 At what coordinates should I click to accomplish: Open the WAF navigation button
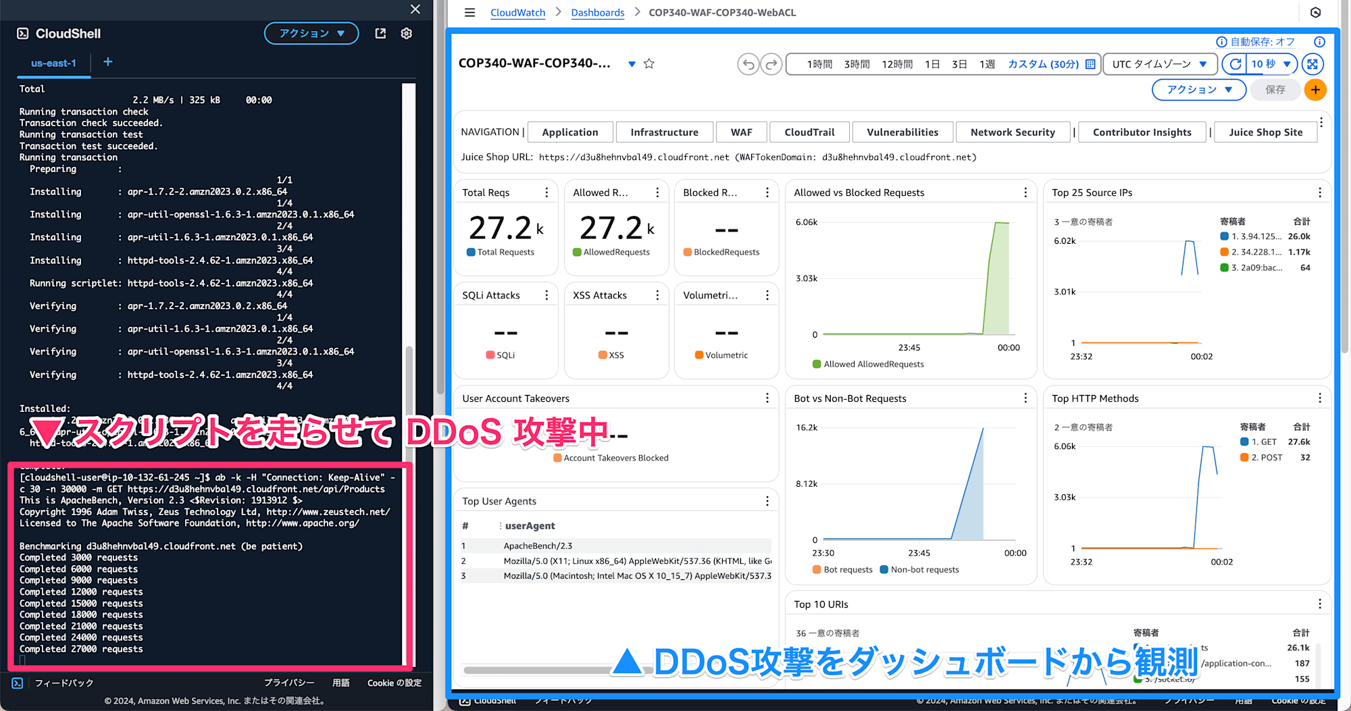[741, 132]
